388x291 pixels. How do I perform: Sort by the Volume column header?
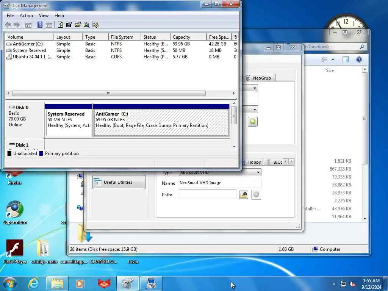tap(30, 37)
